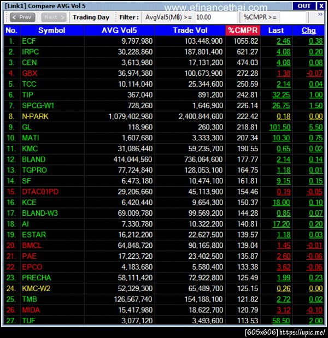Viewport: 328px width, 338px height.
Task: Sort by the Symbol column header
Action: point(52,31)
